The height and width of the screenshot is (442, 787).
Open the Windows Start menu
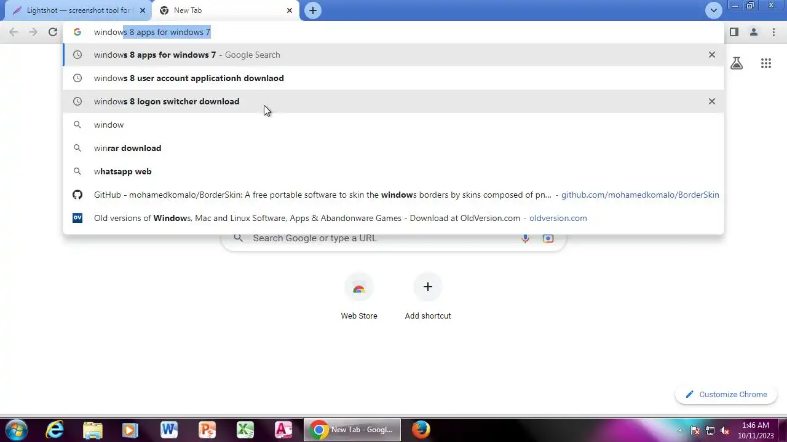[x=15, y=430]
